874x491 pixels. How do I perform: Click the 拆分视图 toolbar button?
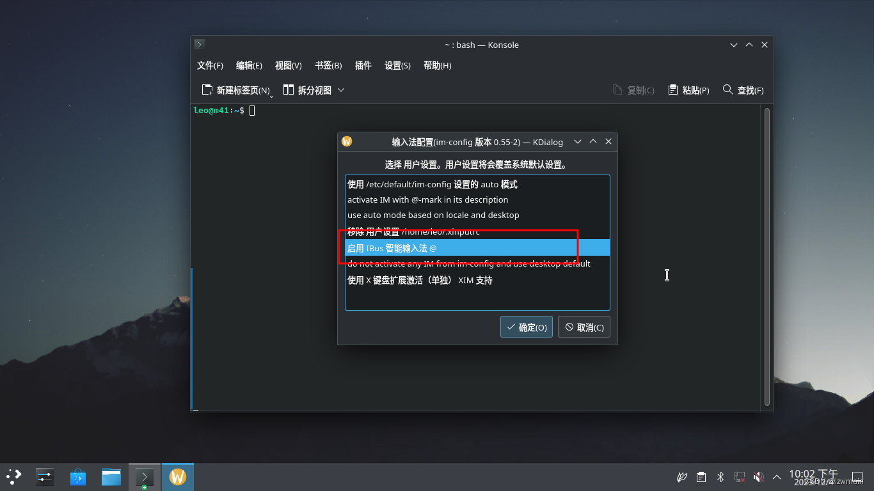coord(307,90)
